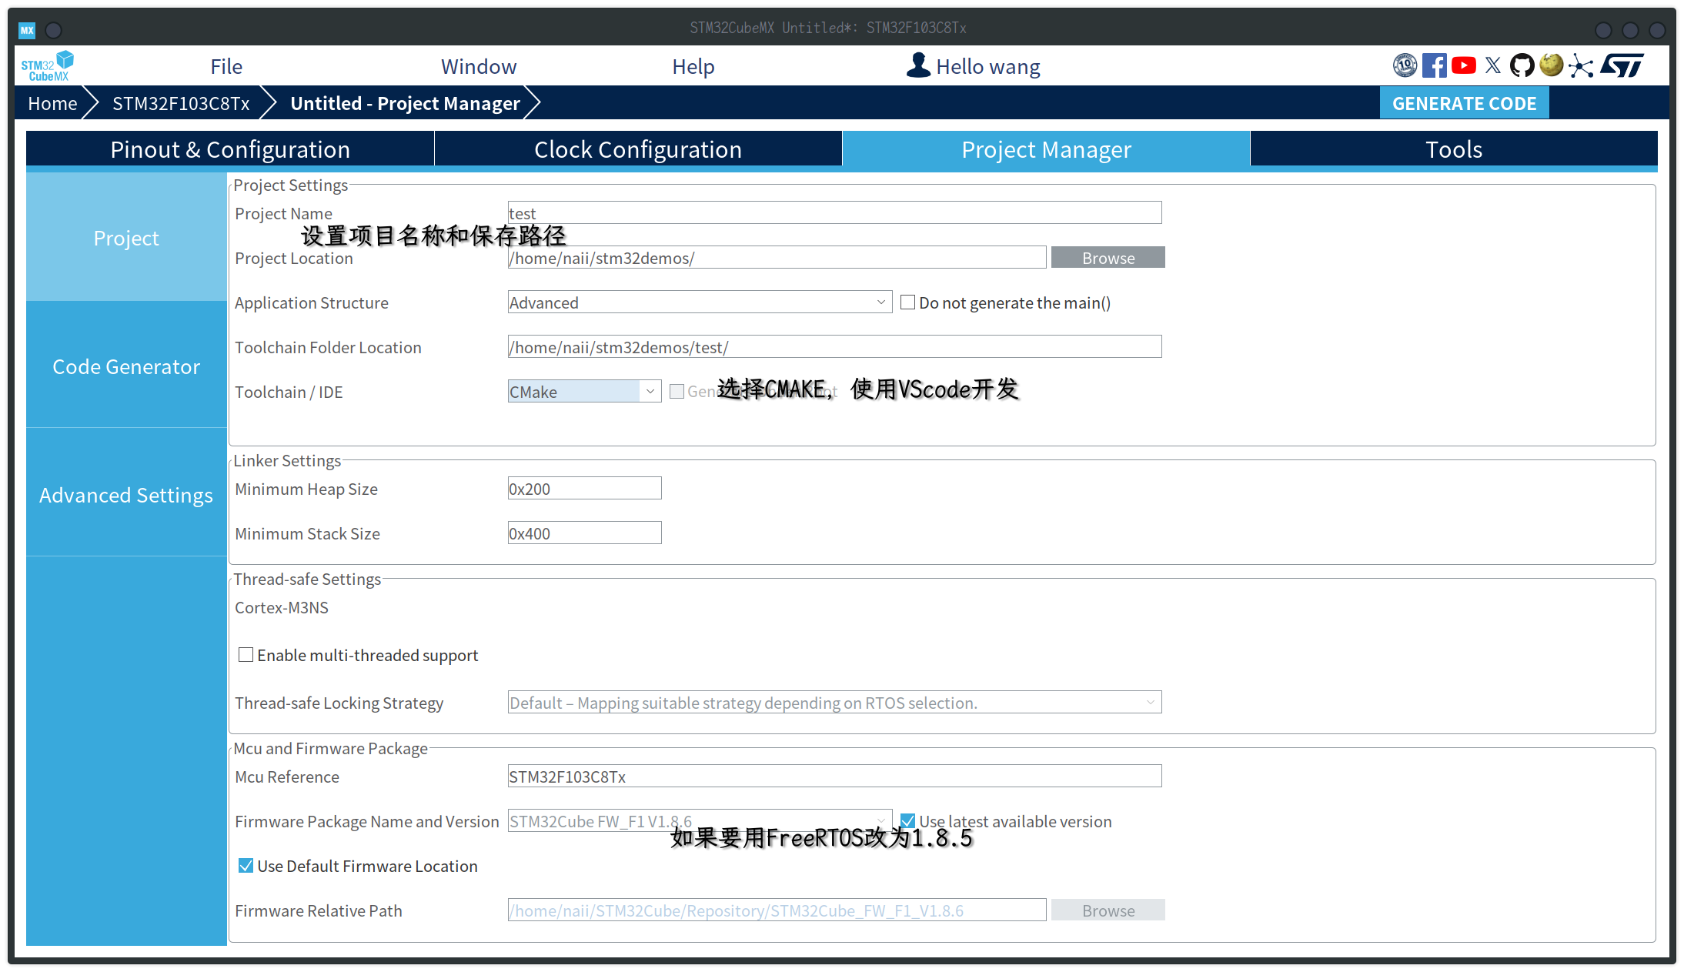Uncheck Use latest available version

pyautogui.click(x=907, y=821)
